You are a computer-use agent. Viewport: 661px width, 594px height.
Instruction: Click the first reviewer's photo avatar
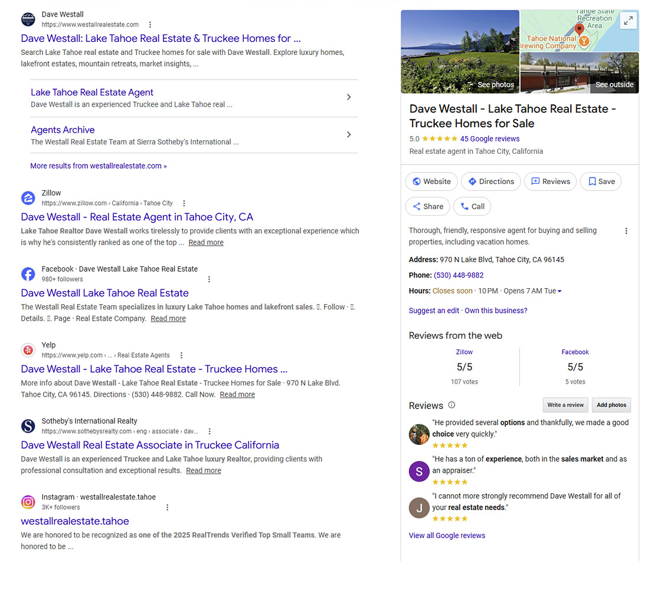(x=419, y=434)
